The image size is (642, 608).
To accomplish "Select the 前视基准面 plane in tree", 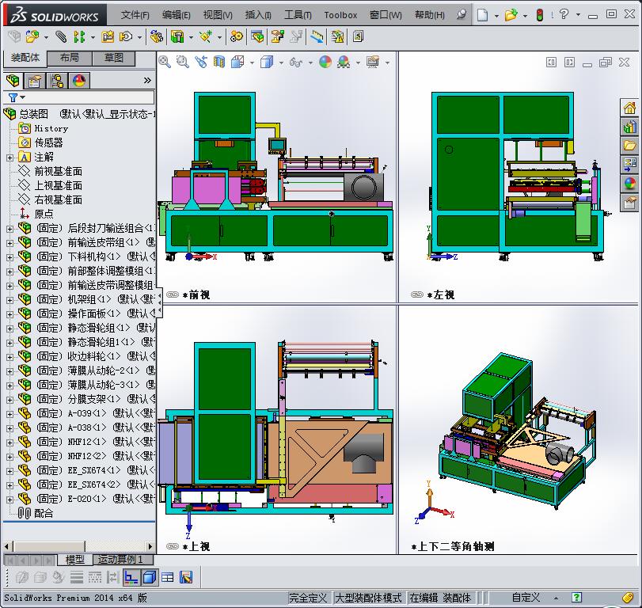I will coord(58,171).
